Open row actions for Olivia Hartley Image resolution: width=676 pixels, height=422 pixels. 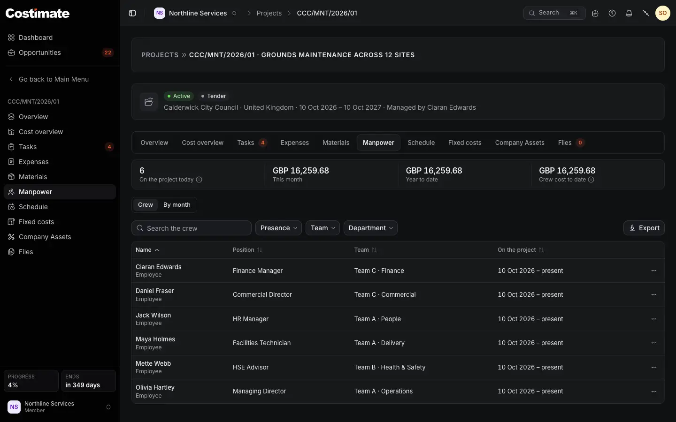(x=654, y=391)
